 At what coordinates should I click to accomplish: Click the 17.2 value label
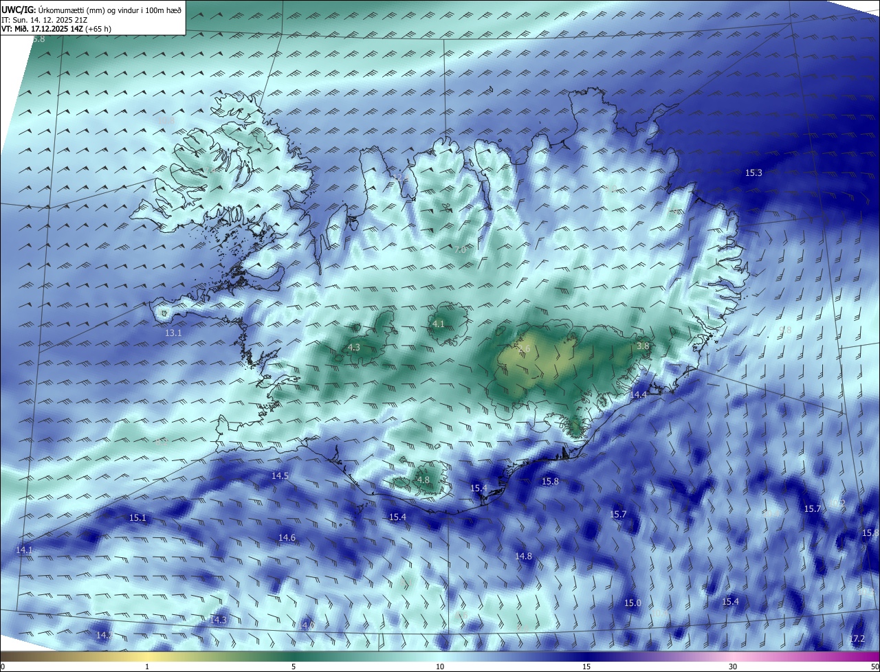[x=857, y=638]
